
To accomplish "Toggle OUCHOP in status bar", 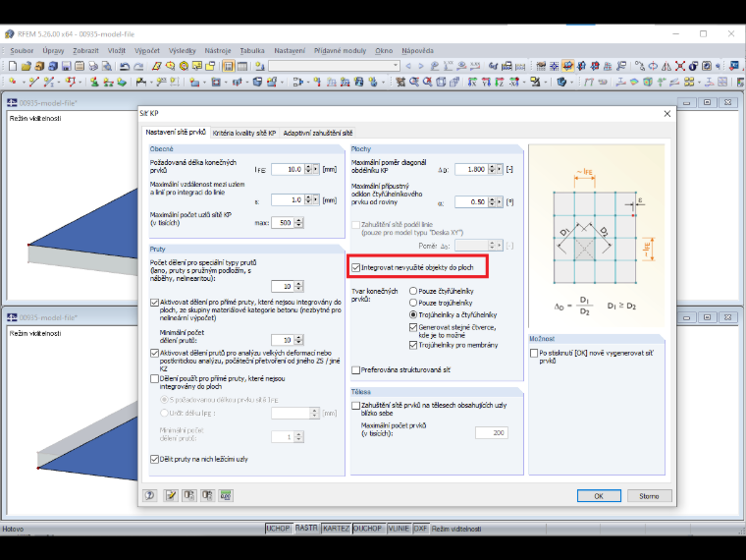I will (x=368, y=529).
